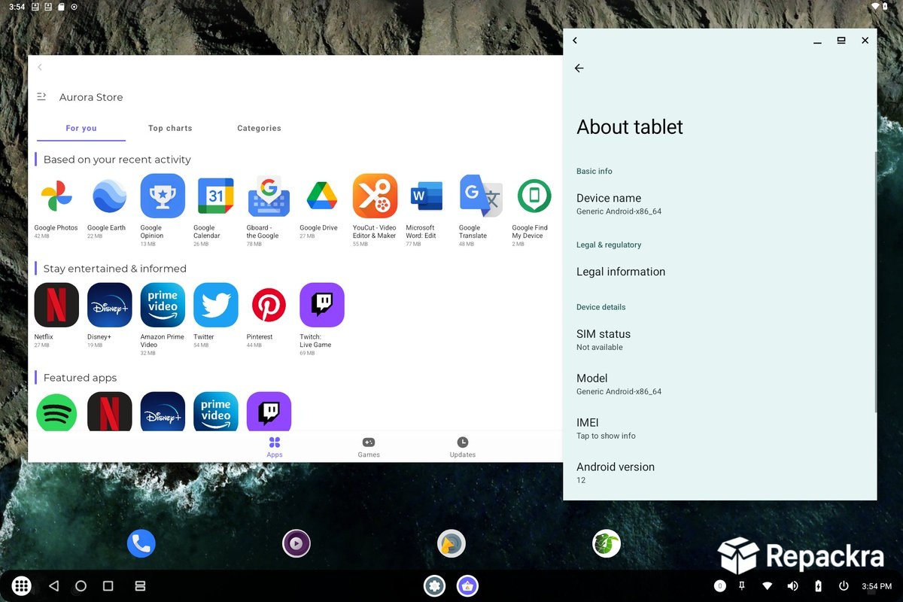Open Settings gear in taskbar
This screenshot has width=903, height=602.
click(x=434, y=585)
